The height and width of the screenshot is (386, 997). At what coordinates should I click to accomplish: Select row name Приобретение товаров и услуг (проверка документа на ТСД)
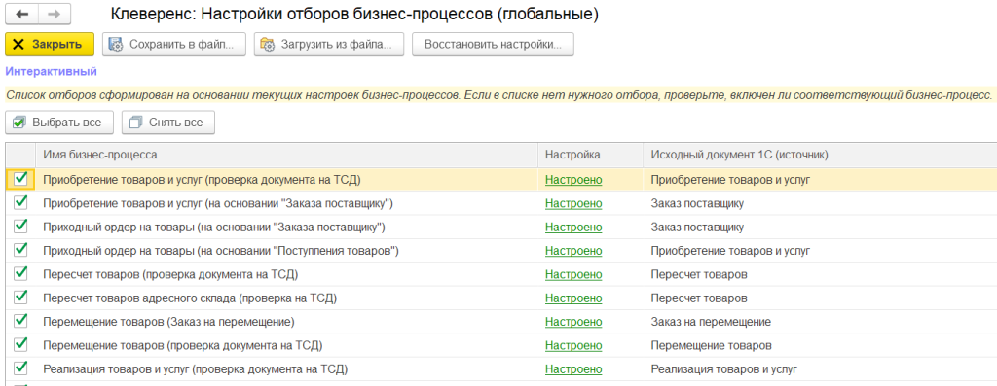tap(202, 180)
